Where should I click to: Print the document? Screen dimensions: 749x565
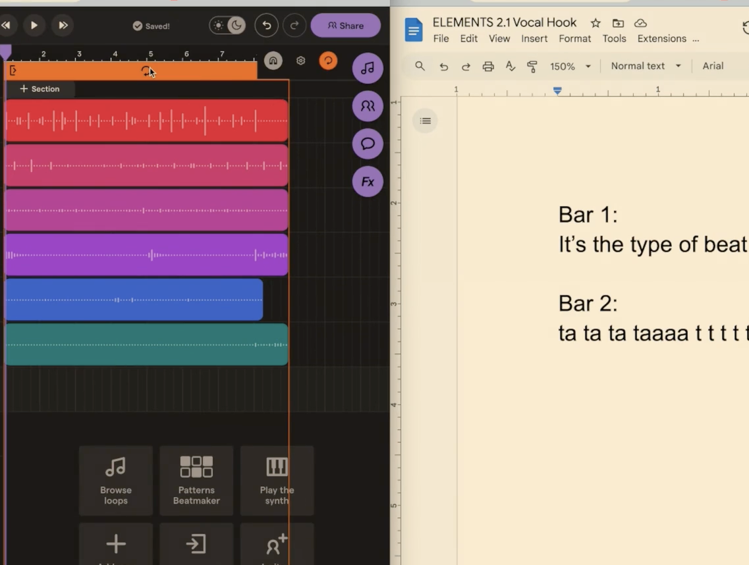487,67
